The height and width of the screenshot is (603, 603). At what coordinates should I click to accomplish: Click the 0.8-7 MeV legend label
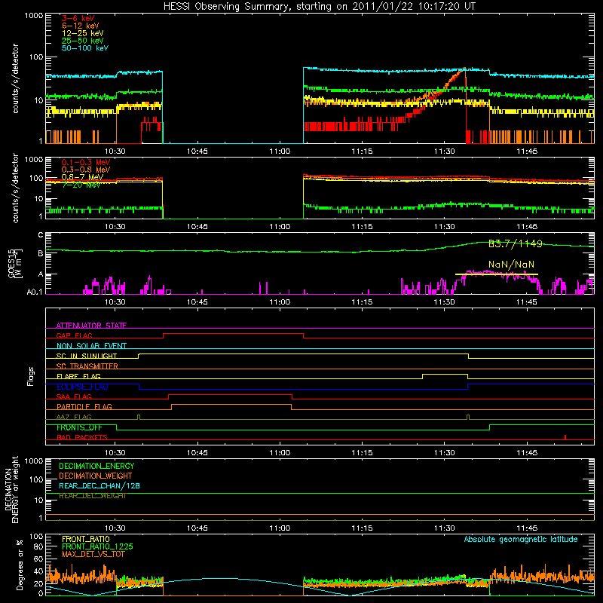point(82,177)
